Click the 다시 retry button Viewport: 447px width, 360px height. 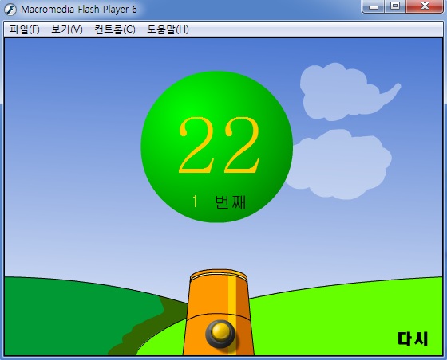tap(413, 338)
